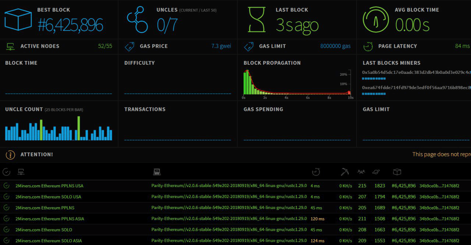This screenshot has height=245, width=471.
Task: Pin the 2Miners Ethereum PPLNS ASIA node
Action: pos(6,219)
